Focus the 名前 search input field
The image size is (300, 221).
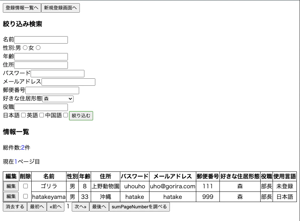[41, 40]
